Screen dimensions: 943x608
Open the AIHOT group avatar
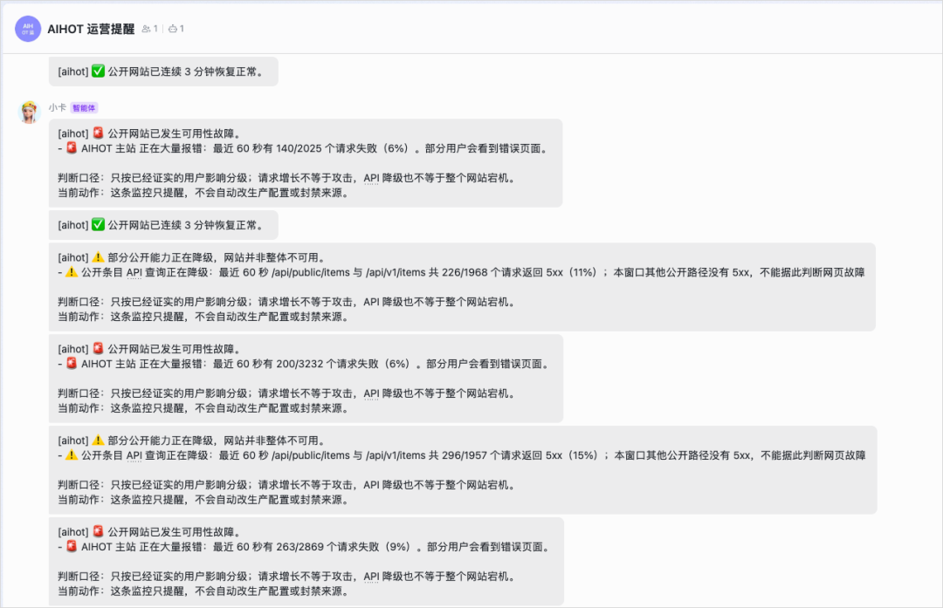tap(28, 29)
